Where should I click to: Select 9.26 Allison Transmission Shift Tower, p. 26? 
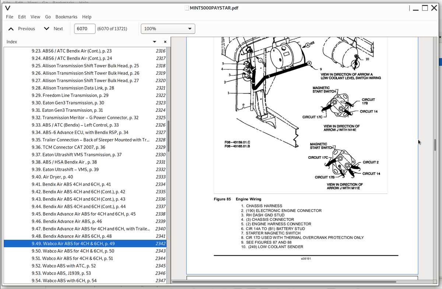85,73
